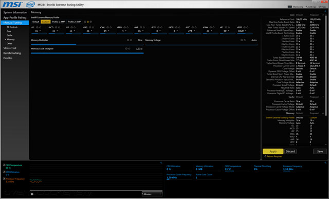The width and height of the screenshot is (329, 199).
Task: Click the Monitoring icon in the top bar
Action: (x=290, y=7)
